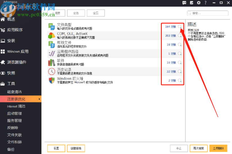The height and width of the screenshot is (154, 232).
Task: Click the puzzle piece icon for 浏览器插件
Action: pos(3,62)
